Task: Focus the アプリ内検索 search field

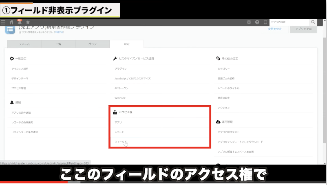Action: click(x=289, y=22)
